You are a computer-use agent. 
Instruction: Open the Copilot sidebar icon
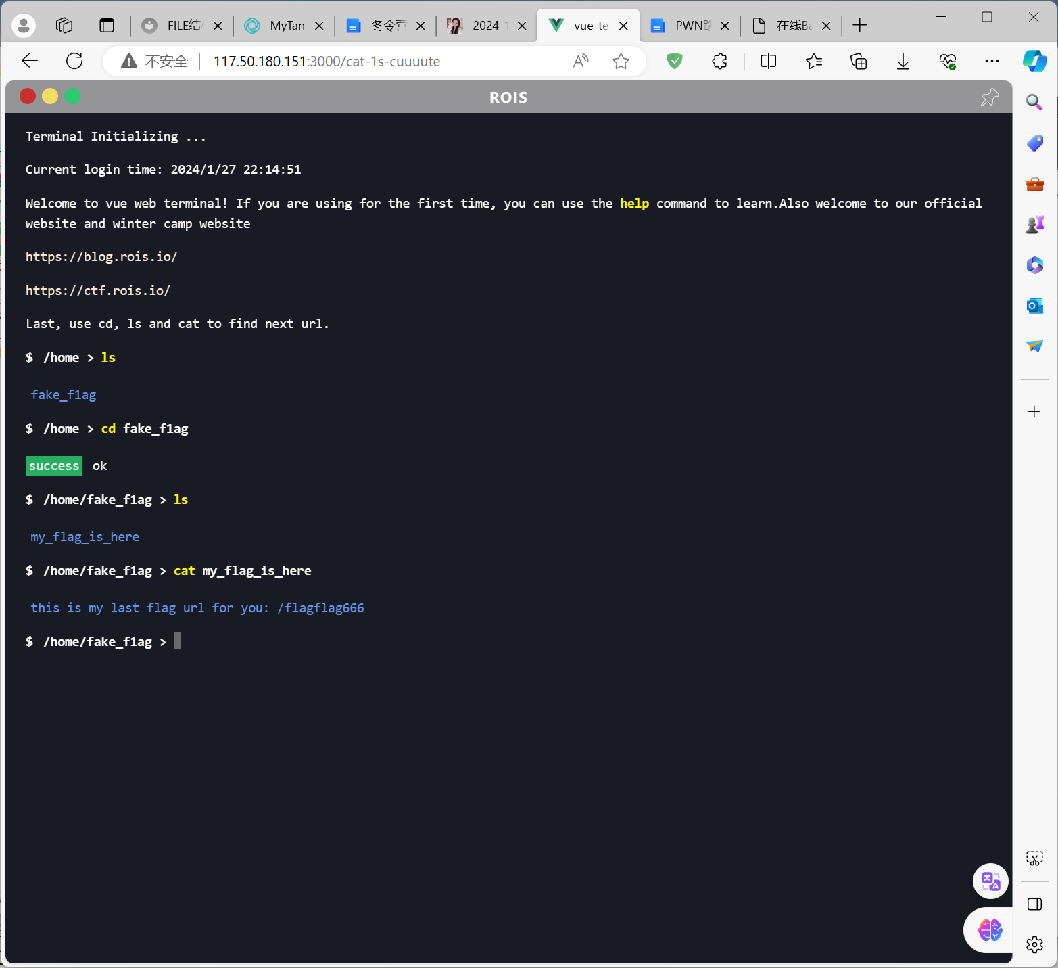point(1034,61)
